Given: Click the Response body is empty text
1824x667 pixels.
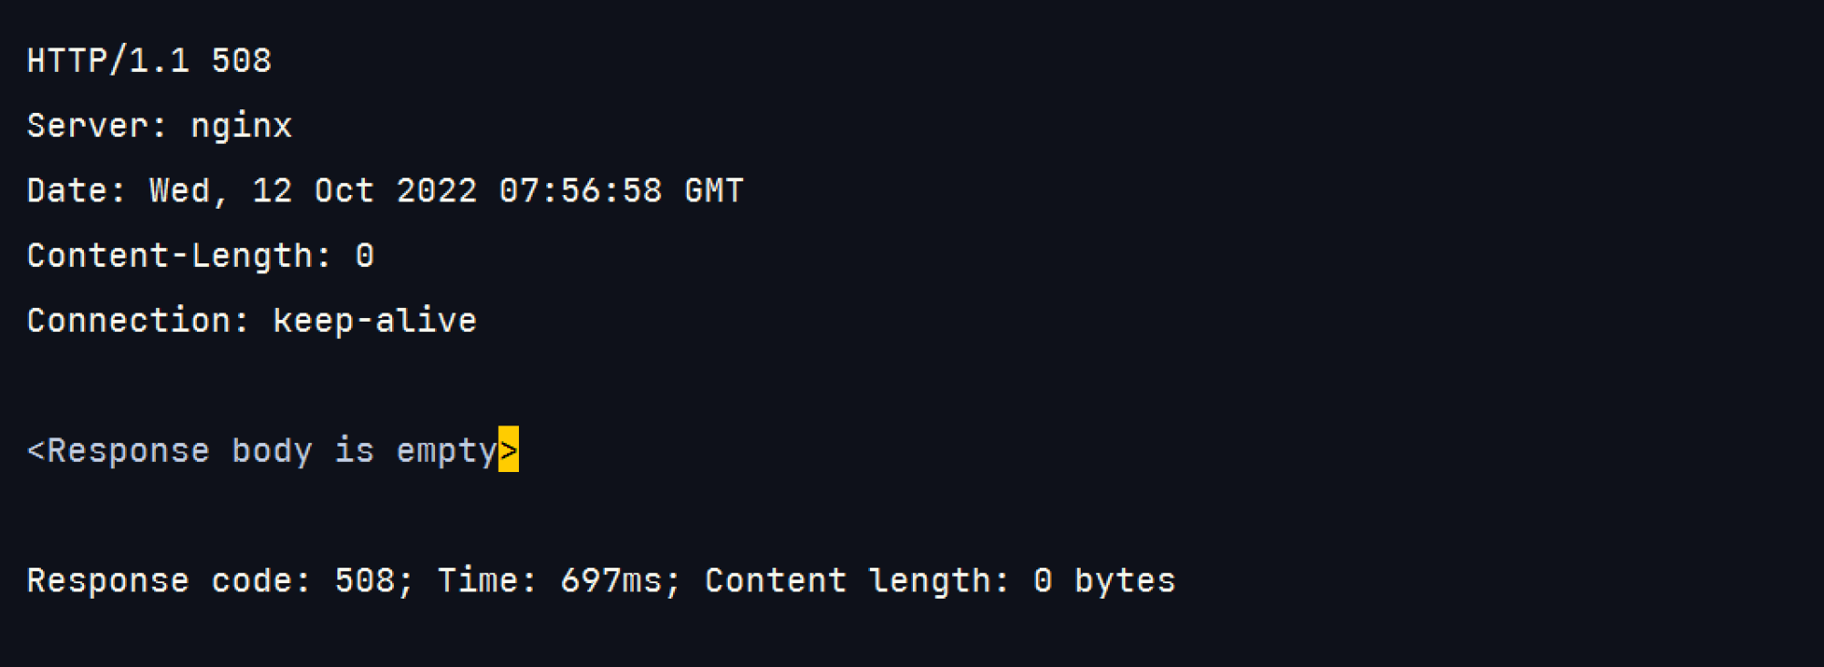Looking at the screenshot, I should coord(273,451).
